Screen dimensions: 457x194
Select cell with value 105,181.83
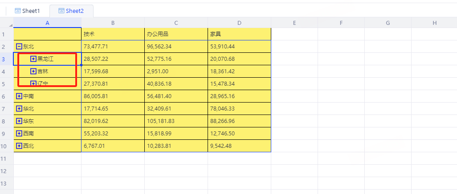176,121
